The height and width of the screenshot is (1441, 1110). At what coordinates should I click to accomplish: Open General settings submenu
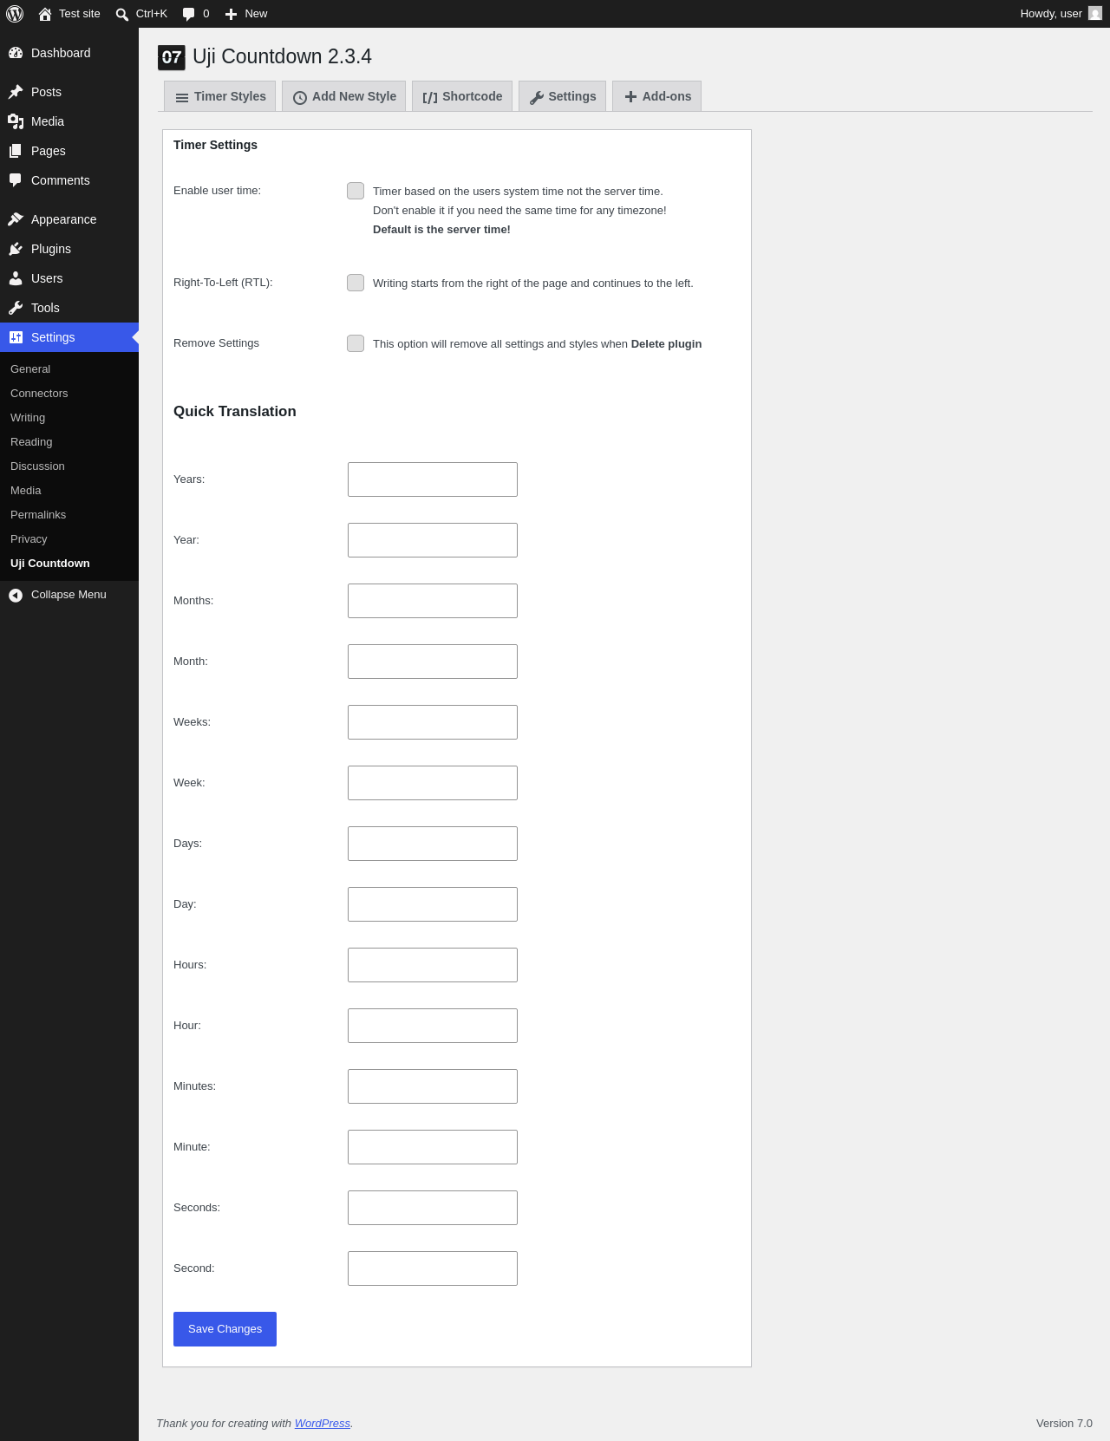coord(69,369)
